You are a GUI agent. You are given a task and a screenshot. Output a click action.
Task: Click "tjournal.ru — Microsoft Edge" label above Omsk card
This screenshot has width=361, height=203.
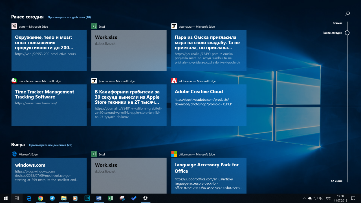pos(197,27)
